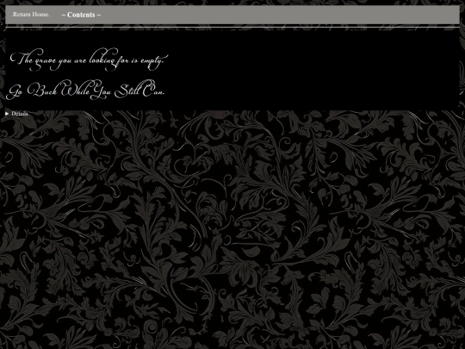Open the Return Home link
Image resolution: width=465 pixels, height=349 pixels.
click(31, 15)
